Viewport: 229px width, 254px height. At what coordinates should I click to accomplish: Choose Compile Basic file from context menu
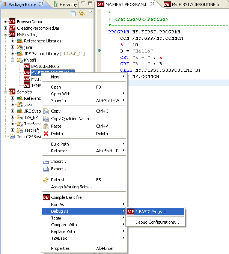point(66,197)
